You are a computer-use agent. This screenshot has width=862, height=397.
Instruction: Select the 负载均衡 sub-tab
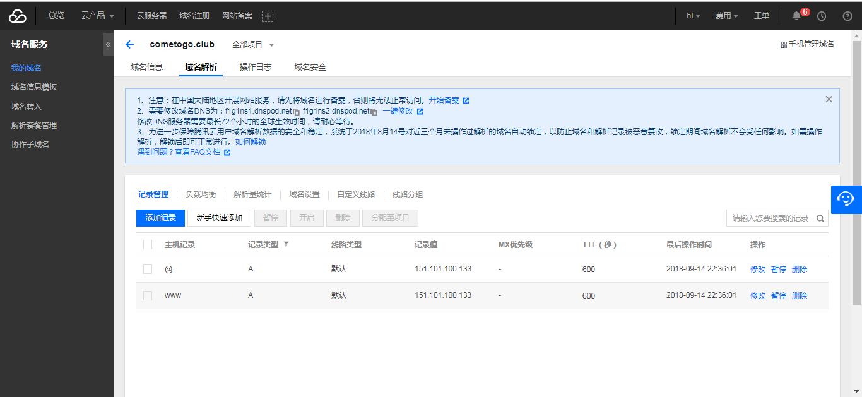(x=201, y=194)
